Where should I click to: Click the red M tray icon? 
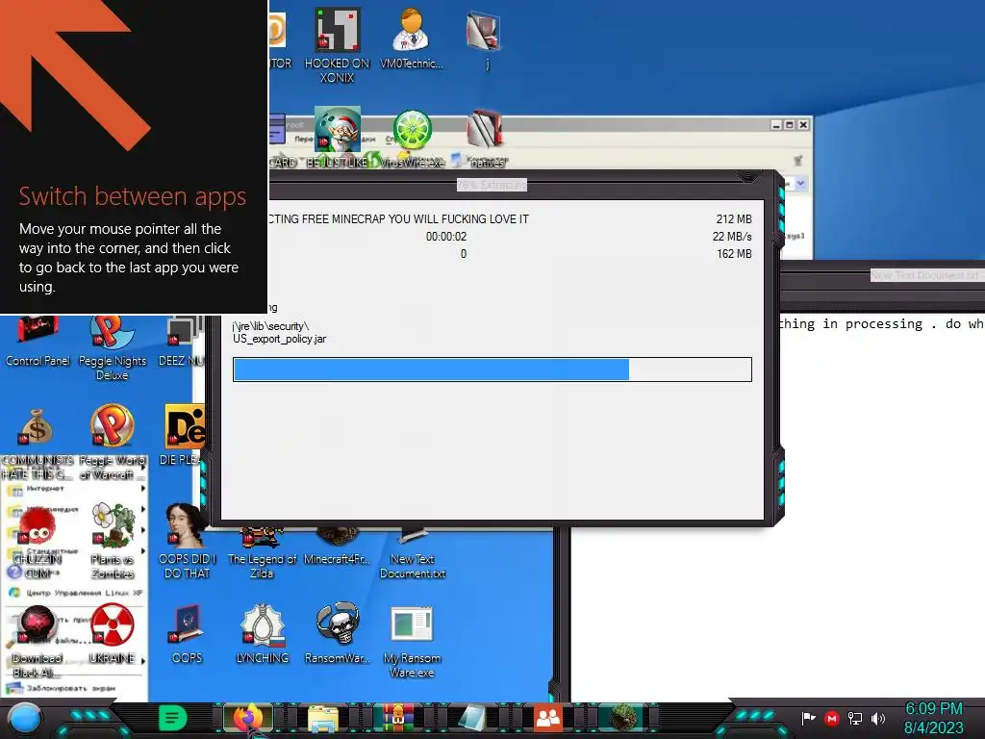coord(832,718)
